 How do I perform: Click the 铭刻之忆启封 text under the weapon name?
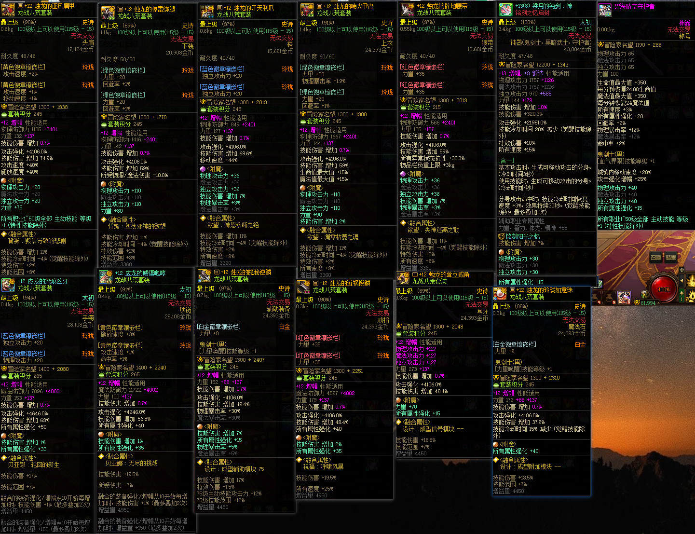(x=532, y=13)
